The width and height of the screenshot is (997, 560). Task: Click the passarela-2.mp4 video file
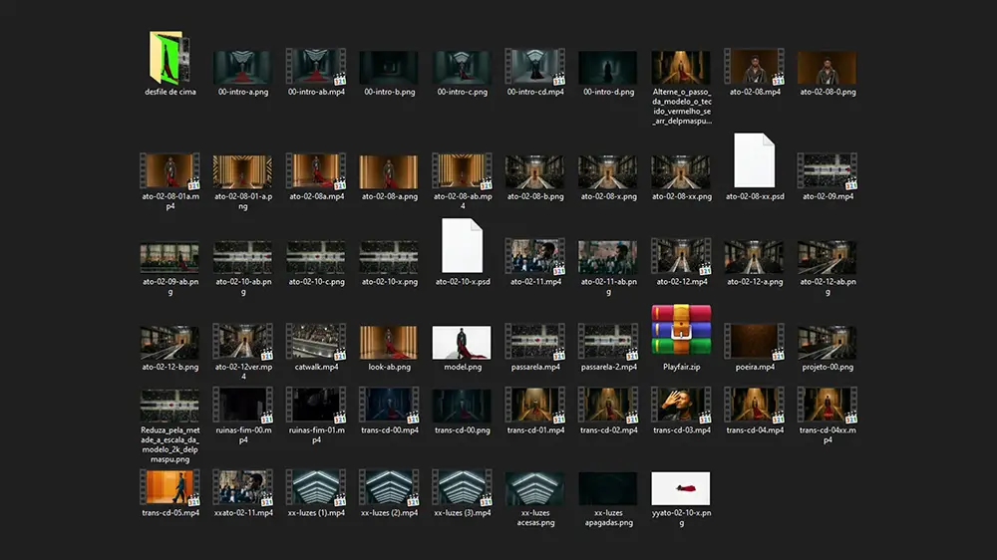[607, 342]
